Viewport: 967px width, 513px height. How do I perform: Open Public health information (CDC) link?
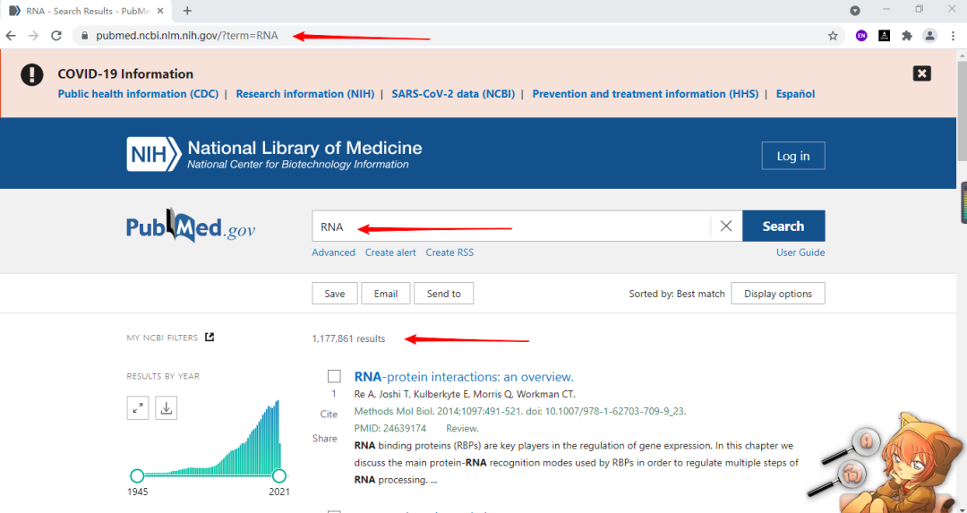click(138, 94)
